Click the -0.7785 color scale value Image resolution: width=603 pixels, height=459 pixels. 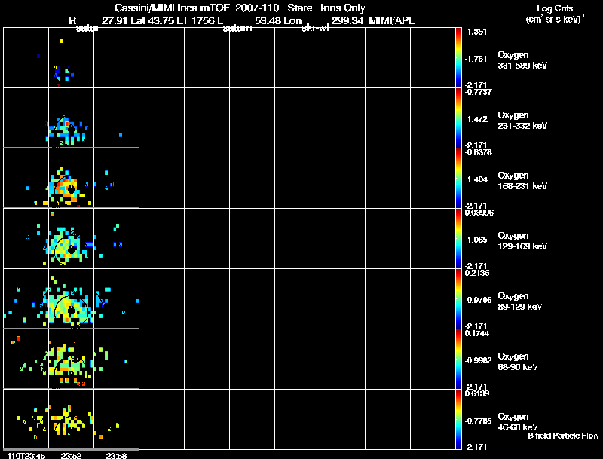point(478,421)
